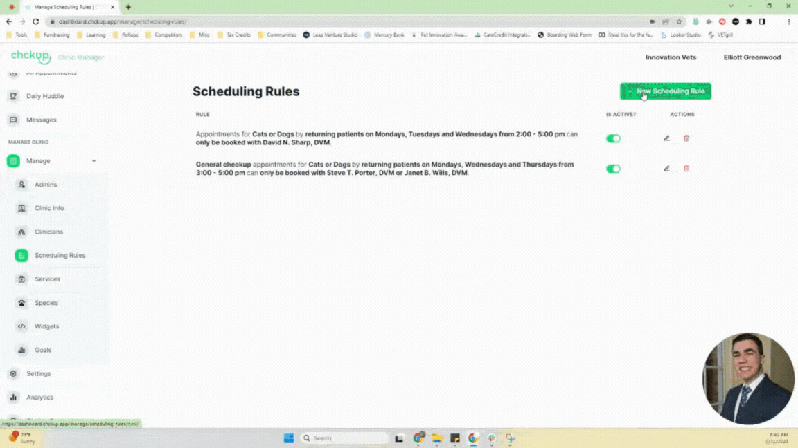
Task: Toggle active switch for General checkup rule
Action: tap(613, 169)
